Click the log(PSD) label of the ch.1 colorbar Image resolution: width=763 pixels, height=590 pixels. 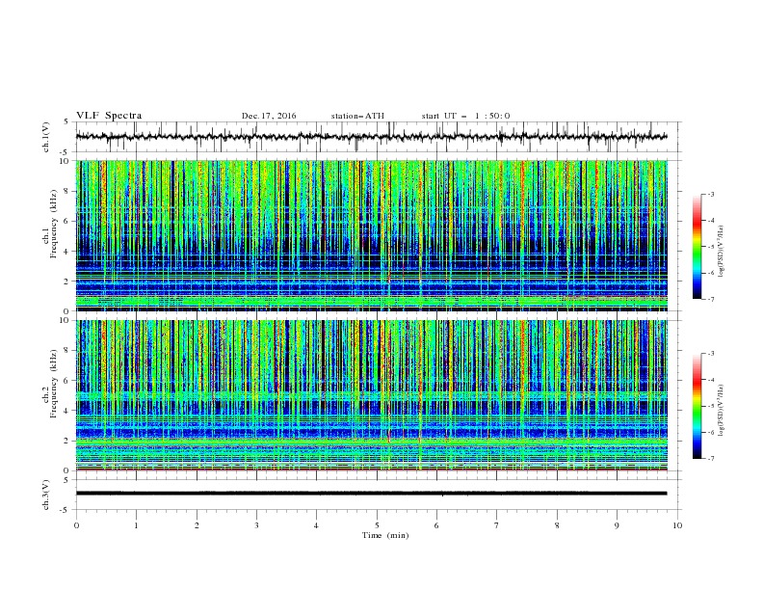click(722, 251)
